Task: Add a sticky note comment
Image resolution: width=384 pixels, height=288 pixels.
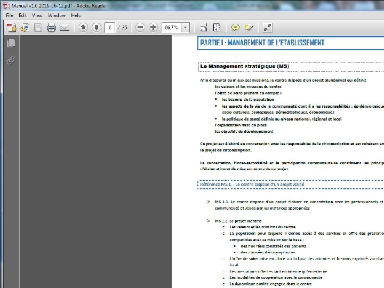Action: tap(235, 27)
